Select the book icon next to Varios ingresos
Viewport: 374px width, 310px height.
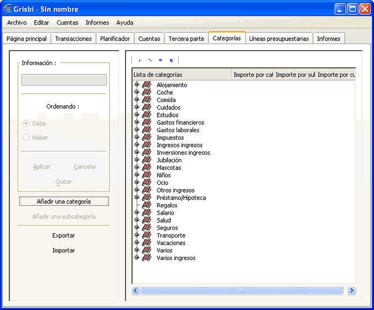tap(147, 258)
